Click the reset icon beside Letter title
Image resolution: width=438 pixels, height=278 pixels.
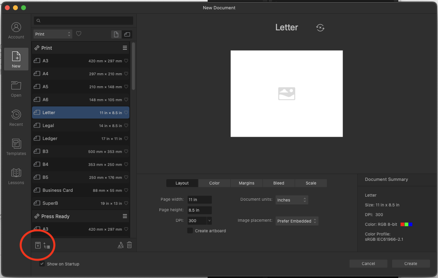click(x=320, y=28)
